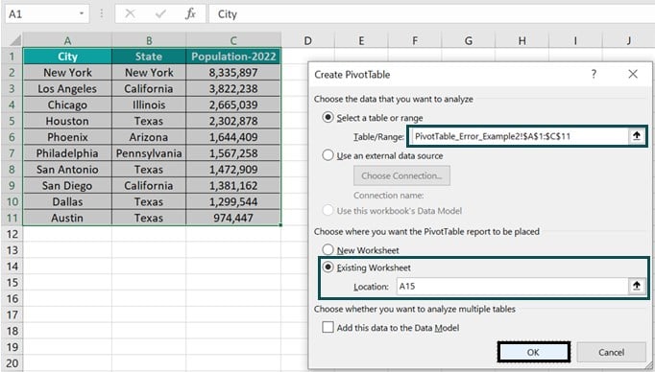Click the Philadelphia cell
This screenshot has height=372, width=655.
tap(67, 153)
